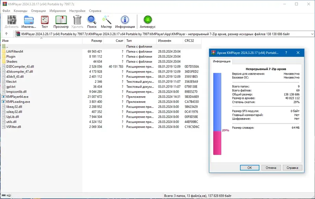Start the Антивирус scan tool
The image size is (315, 199).
pyautogui.click(x=148, y=20)
